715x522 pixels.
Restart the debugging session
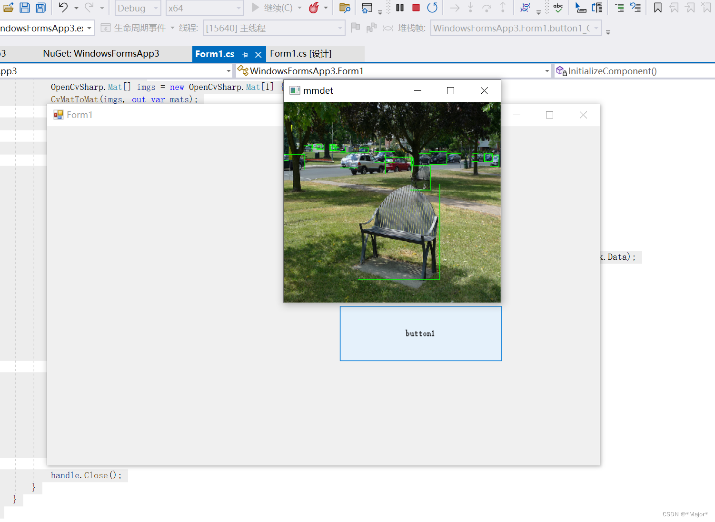coord(432,8)
